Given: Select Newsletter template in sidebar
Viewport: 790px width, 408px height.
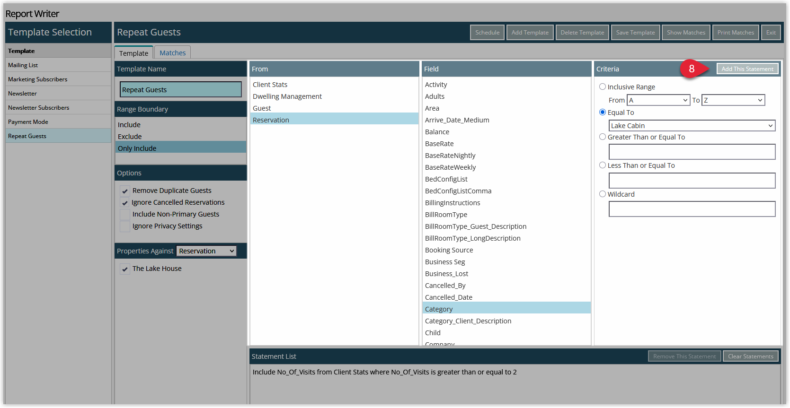Looking at the screenshot, I should click(58, 93).
